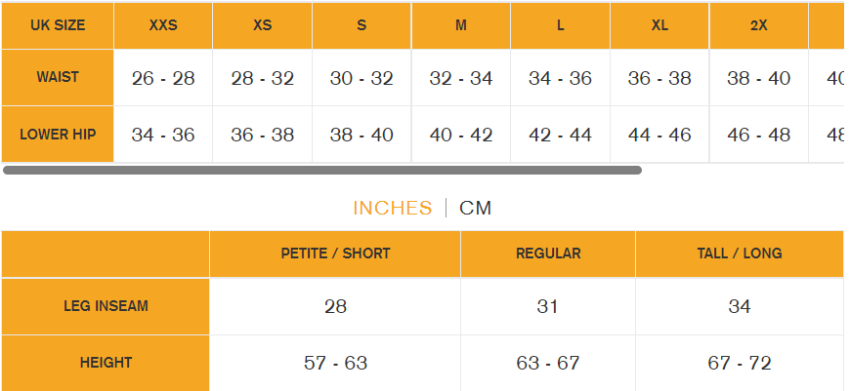Select the REGULAR length header
The width and height of the screenshot is (850, 391).
pos(548,254)
